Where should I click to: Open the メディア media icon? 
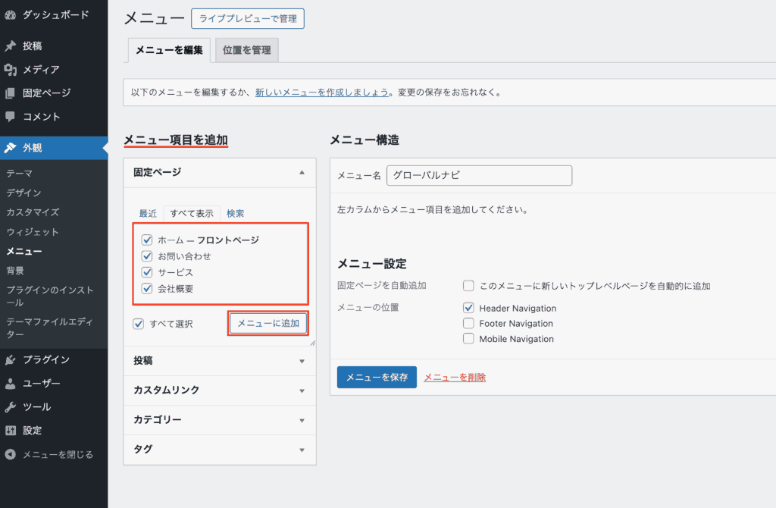(11, 70)
